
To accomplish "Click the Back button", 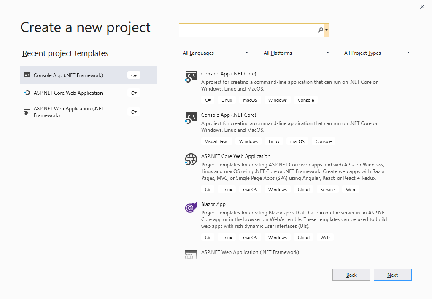I will [x=351, y=275].
